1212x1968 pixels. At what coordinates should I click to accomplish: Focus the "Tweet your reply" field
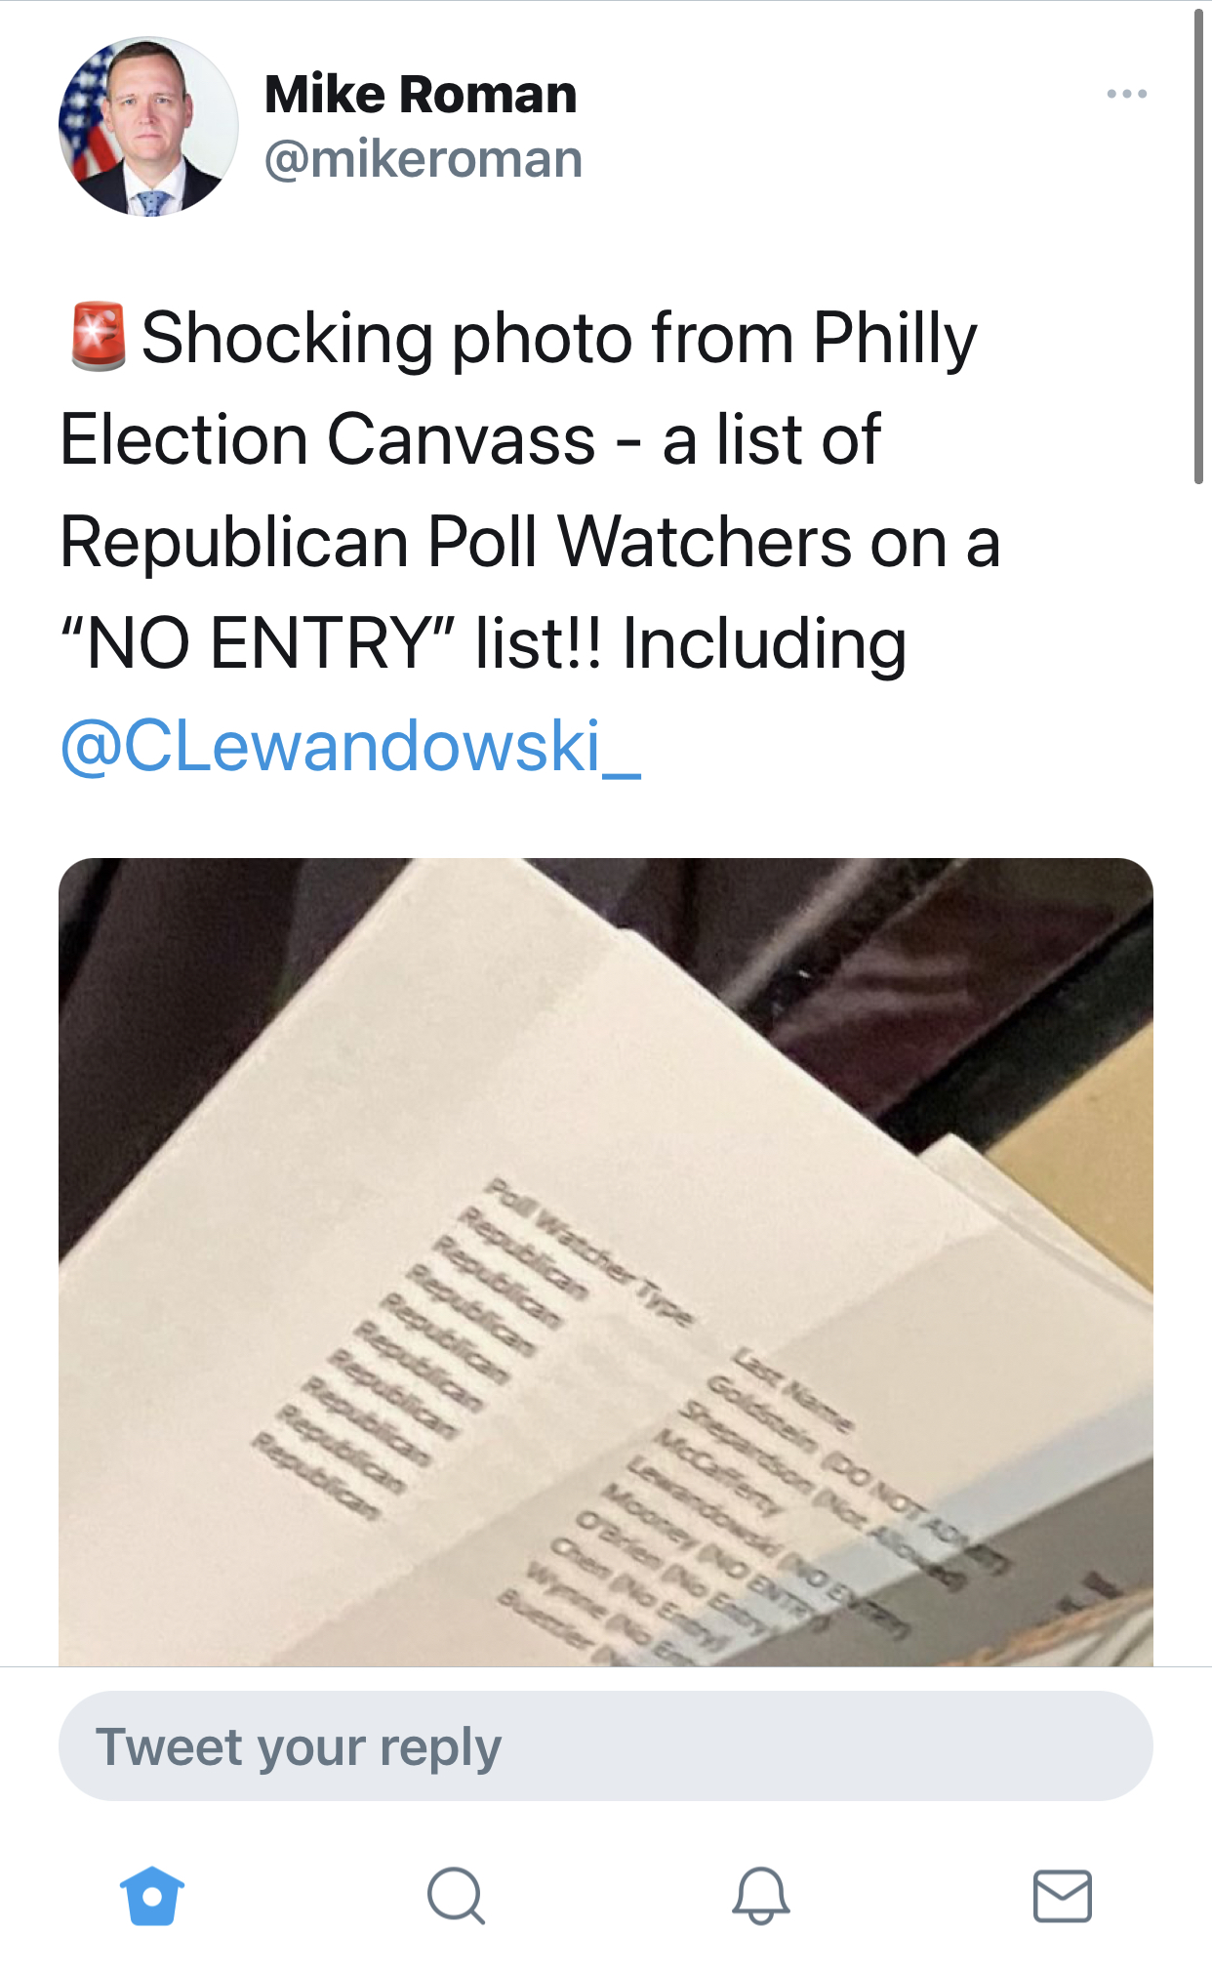tap(605, 1746)
